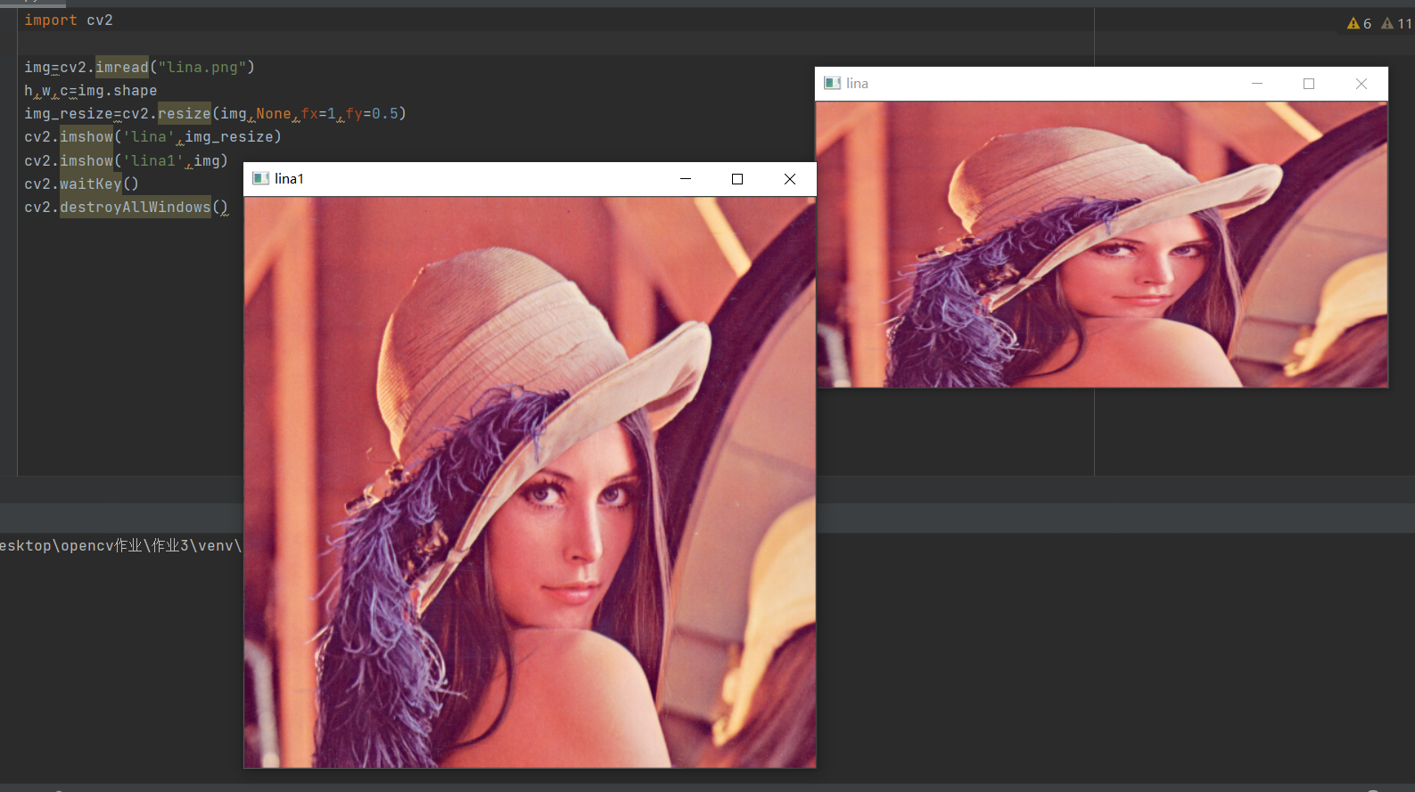This screenshot has height=792, width=1415.
Task: Click the 'img_resize' variable at line start
Action: coord(69,113)
